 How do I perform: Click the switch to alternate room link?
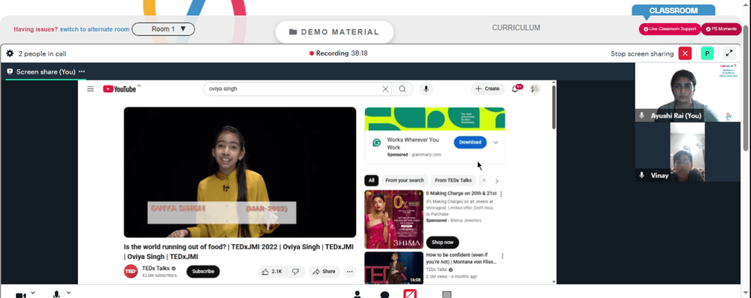tap(95, 29)
